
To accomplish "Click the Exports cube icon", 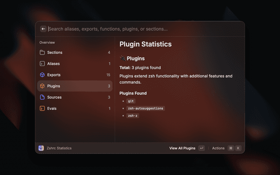I will pos(42,75).
